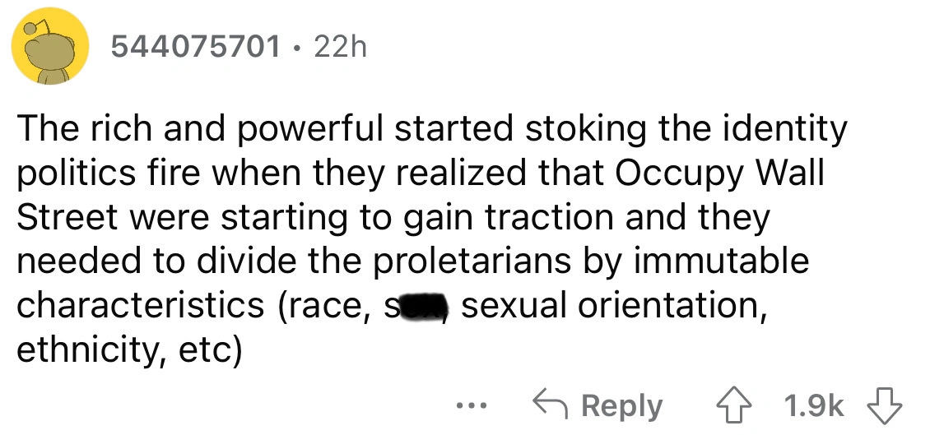The image size is (944, 435).
Task: Click the word "characteristics" in the comment
Action: [139, 306]
